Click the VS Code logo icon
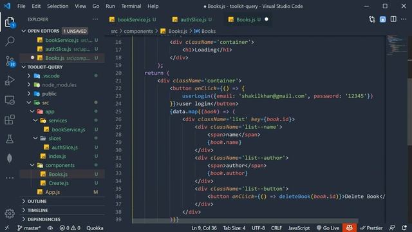 point(7,6)
